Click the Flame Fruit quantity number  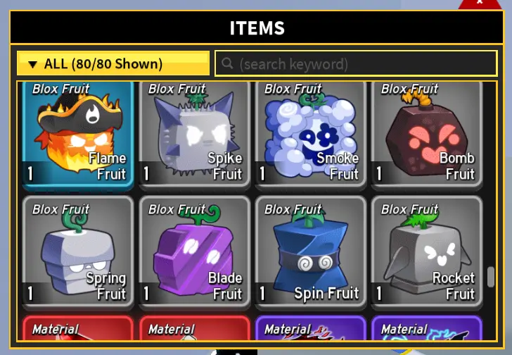30,173
